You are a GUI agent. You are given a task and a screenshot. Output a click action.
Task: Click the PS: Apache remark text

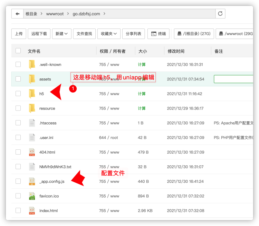pyautogui.click(x=233, y=123)
